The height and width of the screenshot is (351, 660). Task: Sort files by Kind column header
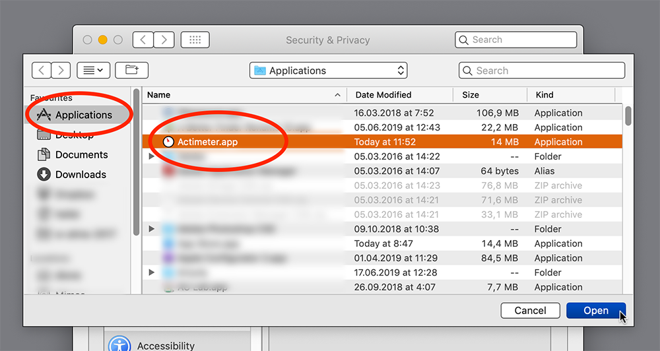tap(544, 95)
